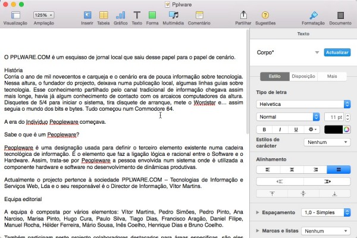This screenshot has width=357, height=238.
Task: Click the name Vítor Martins. in the document
Action: 185,186
